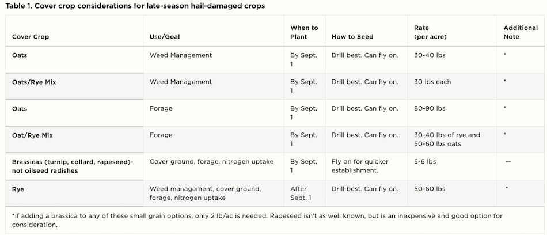The width and height of the screenshot is (547, 235).
Task: Click the "30 lbs each" rate cell
Action: pos(432,82)
